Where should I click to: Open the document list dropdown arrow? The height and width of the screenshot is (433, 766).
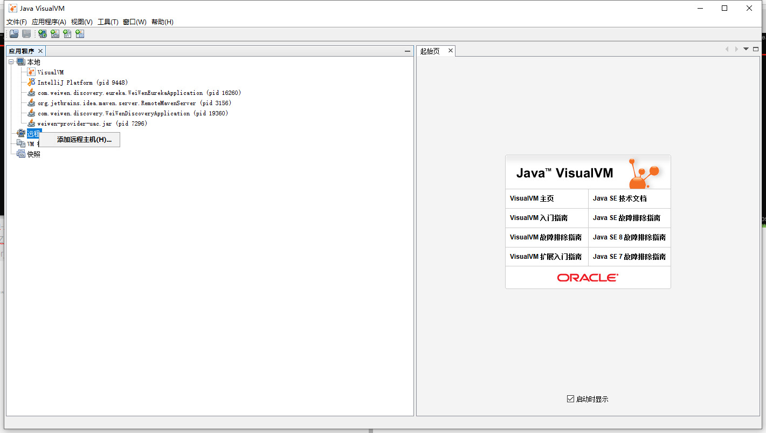click(746, 49)
